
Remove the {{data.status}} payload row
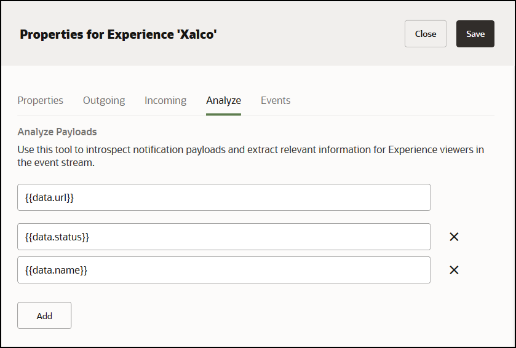pos(454,237)
